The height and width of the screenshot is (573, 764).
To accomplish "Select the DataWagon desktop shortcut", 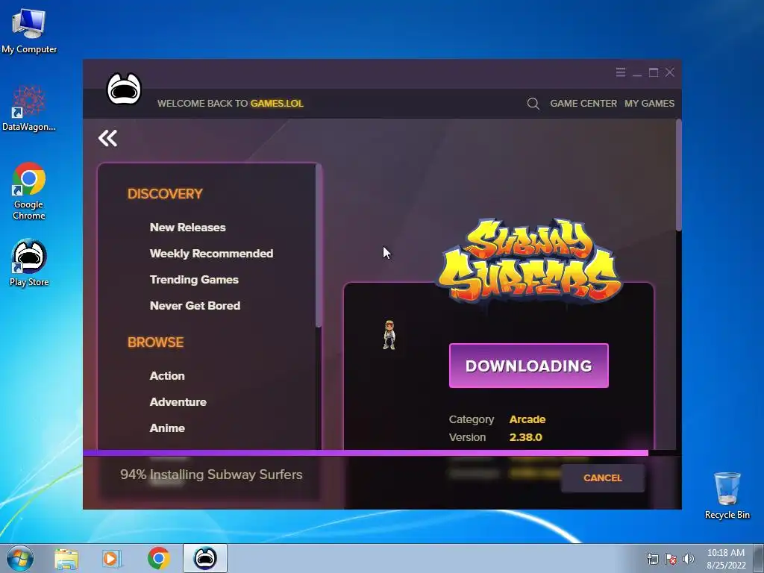I will [x=29, y=108].
